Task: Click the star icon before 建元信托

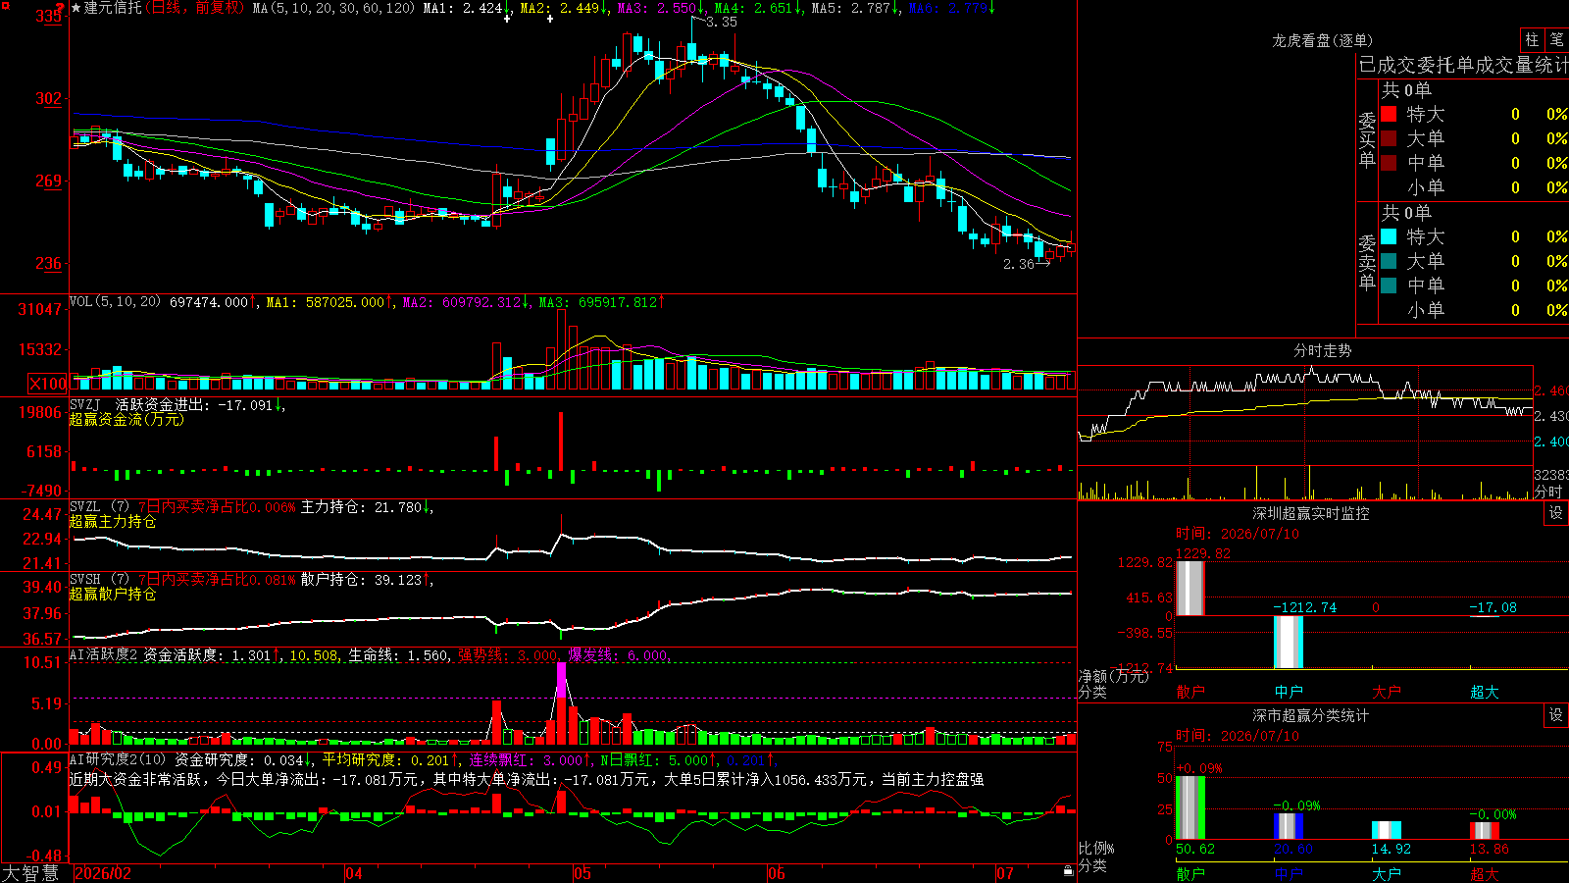Action: [x=76, y=8]
